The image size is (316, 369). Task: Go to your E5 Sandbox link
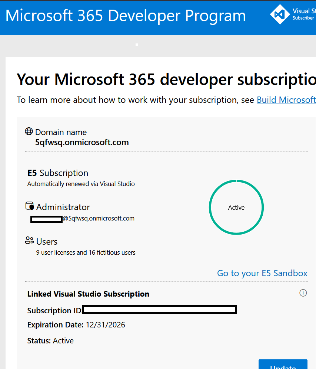262,273
